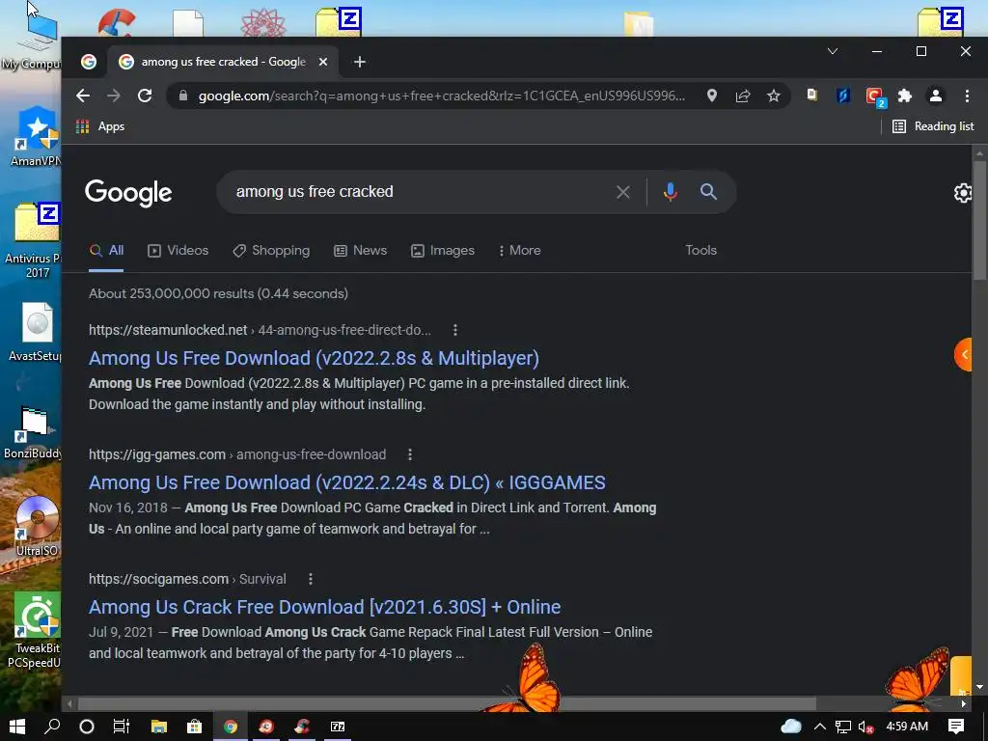Open the IGGGAMES Among Us result link
Viewport: 988px width, 741px height.
346,482
